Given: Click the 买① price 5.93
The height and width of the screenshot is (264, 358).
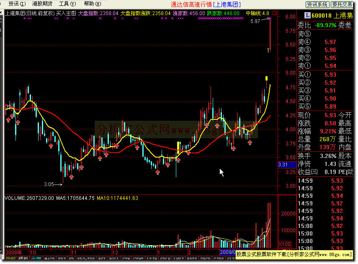Looking at the screenshot, I should click(x=330, y=75).
